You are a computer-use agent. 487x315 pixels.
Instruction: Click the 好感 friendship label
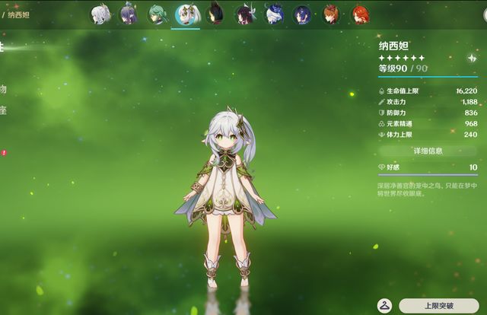click(393, 167)
